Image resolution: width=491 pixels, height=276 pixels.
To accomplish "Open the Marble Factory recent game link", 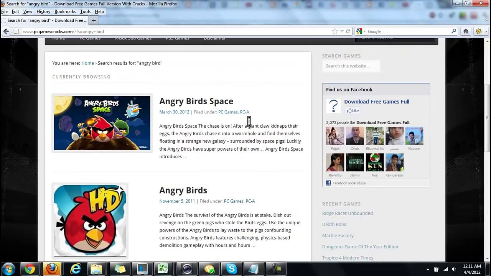I will coord(338,235).
